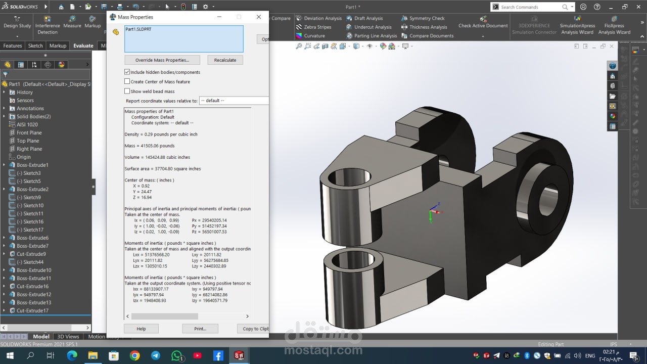Screen dimensions: 647x364
Task: Open Interference Detection tool
Action: click(x=48, y=25)
